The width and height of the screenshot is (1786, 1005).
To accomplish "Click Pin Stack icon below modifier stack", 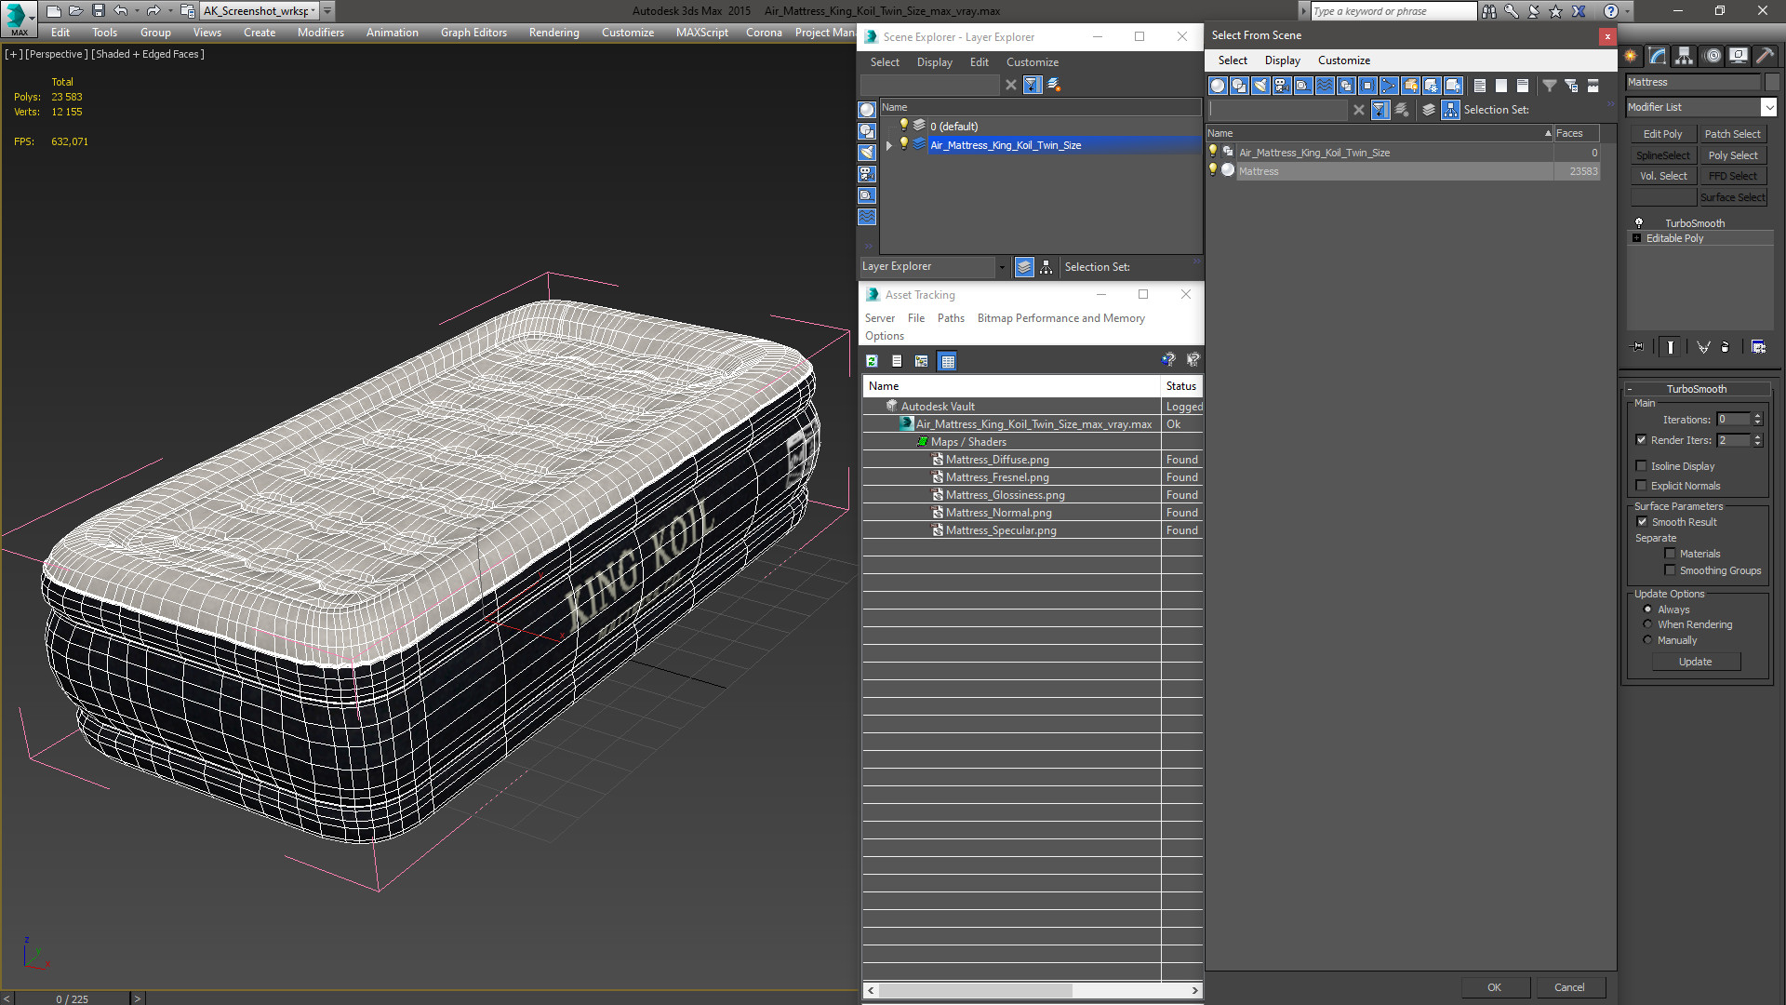I will tap(1638, 347).
